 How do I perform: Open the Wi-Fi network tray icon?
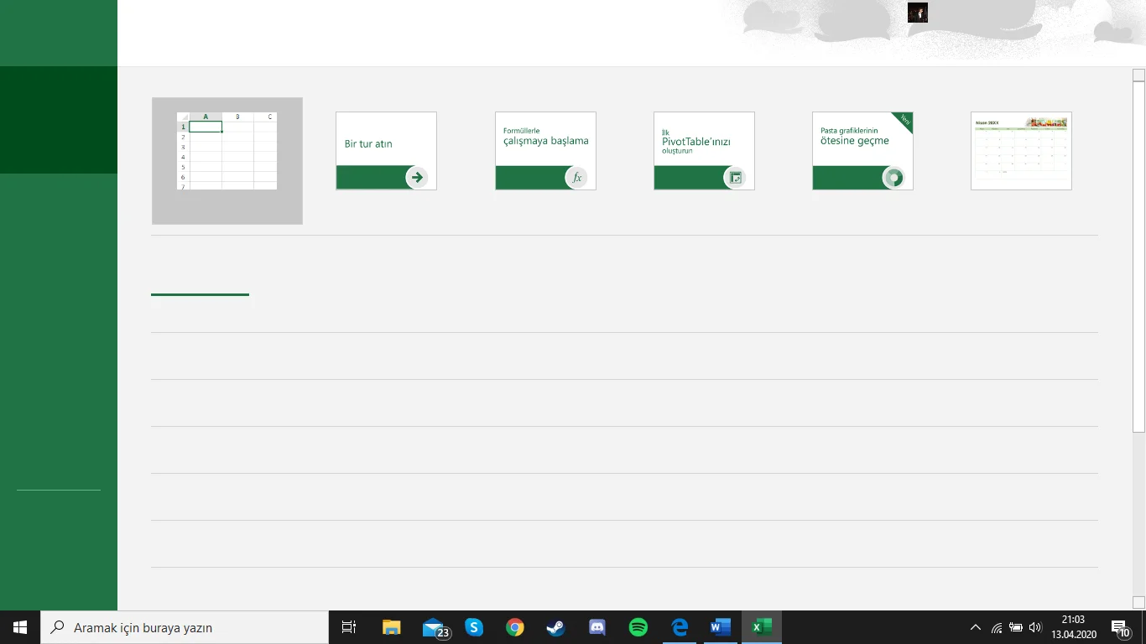tap(997, 627)
